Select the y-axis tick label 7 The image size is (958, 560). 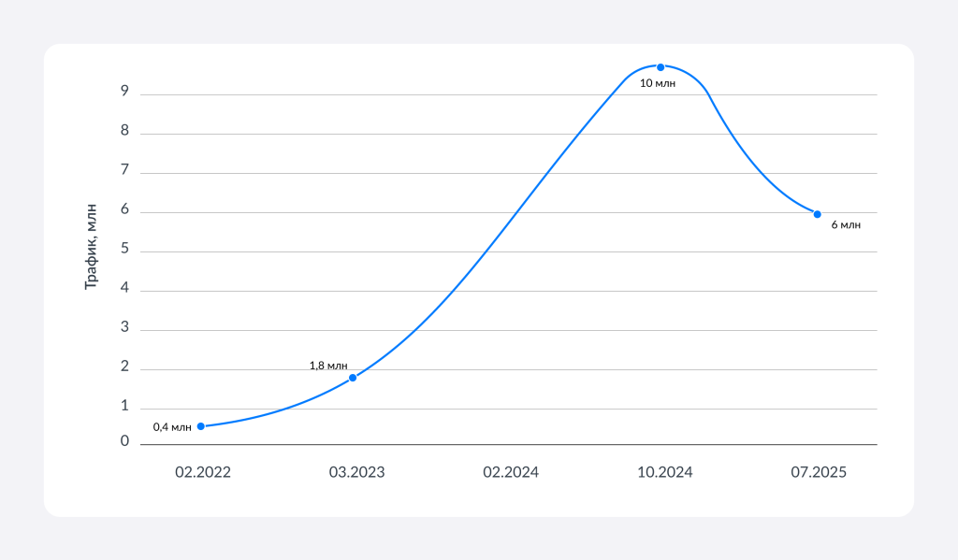click(x=123, y=171)
